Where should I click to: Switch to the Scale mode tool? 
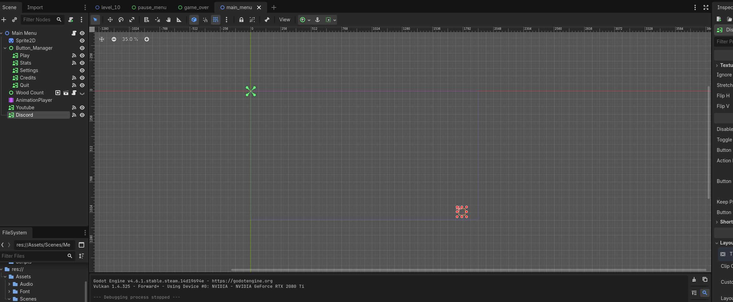tap(132, 20)
